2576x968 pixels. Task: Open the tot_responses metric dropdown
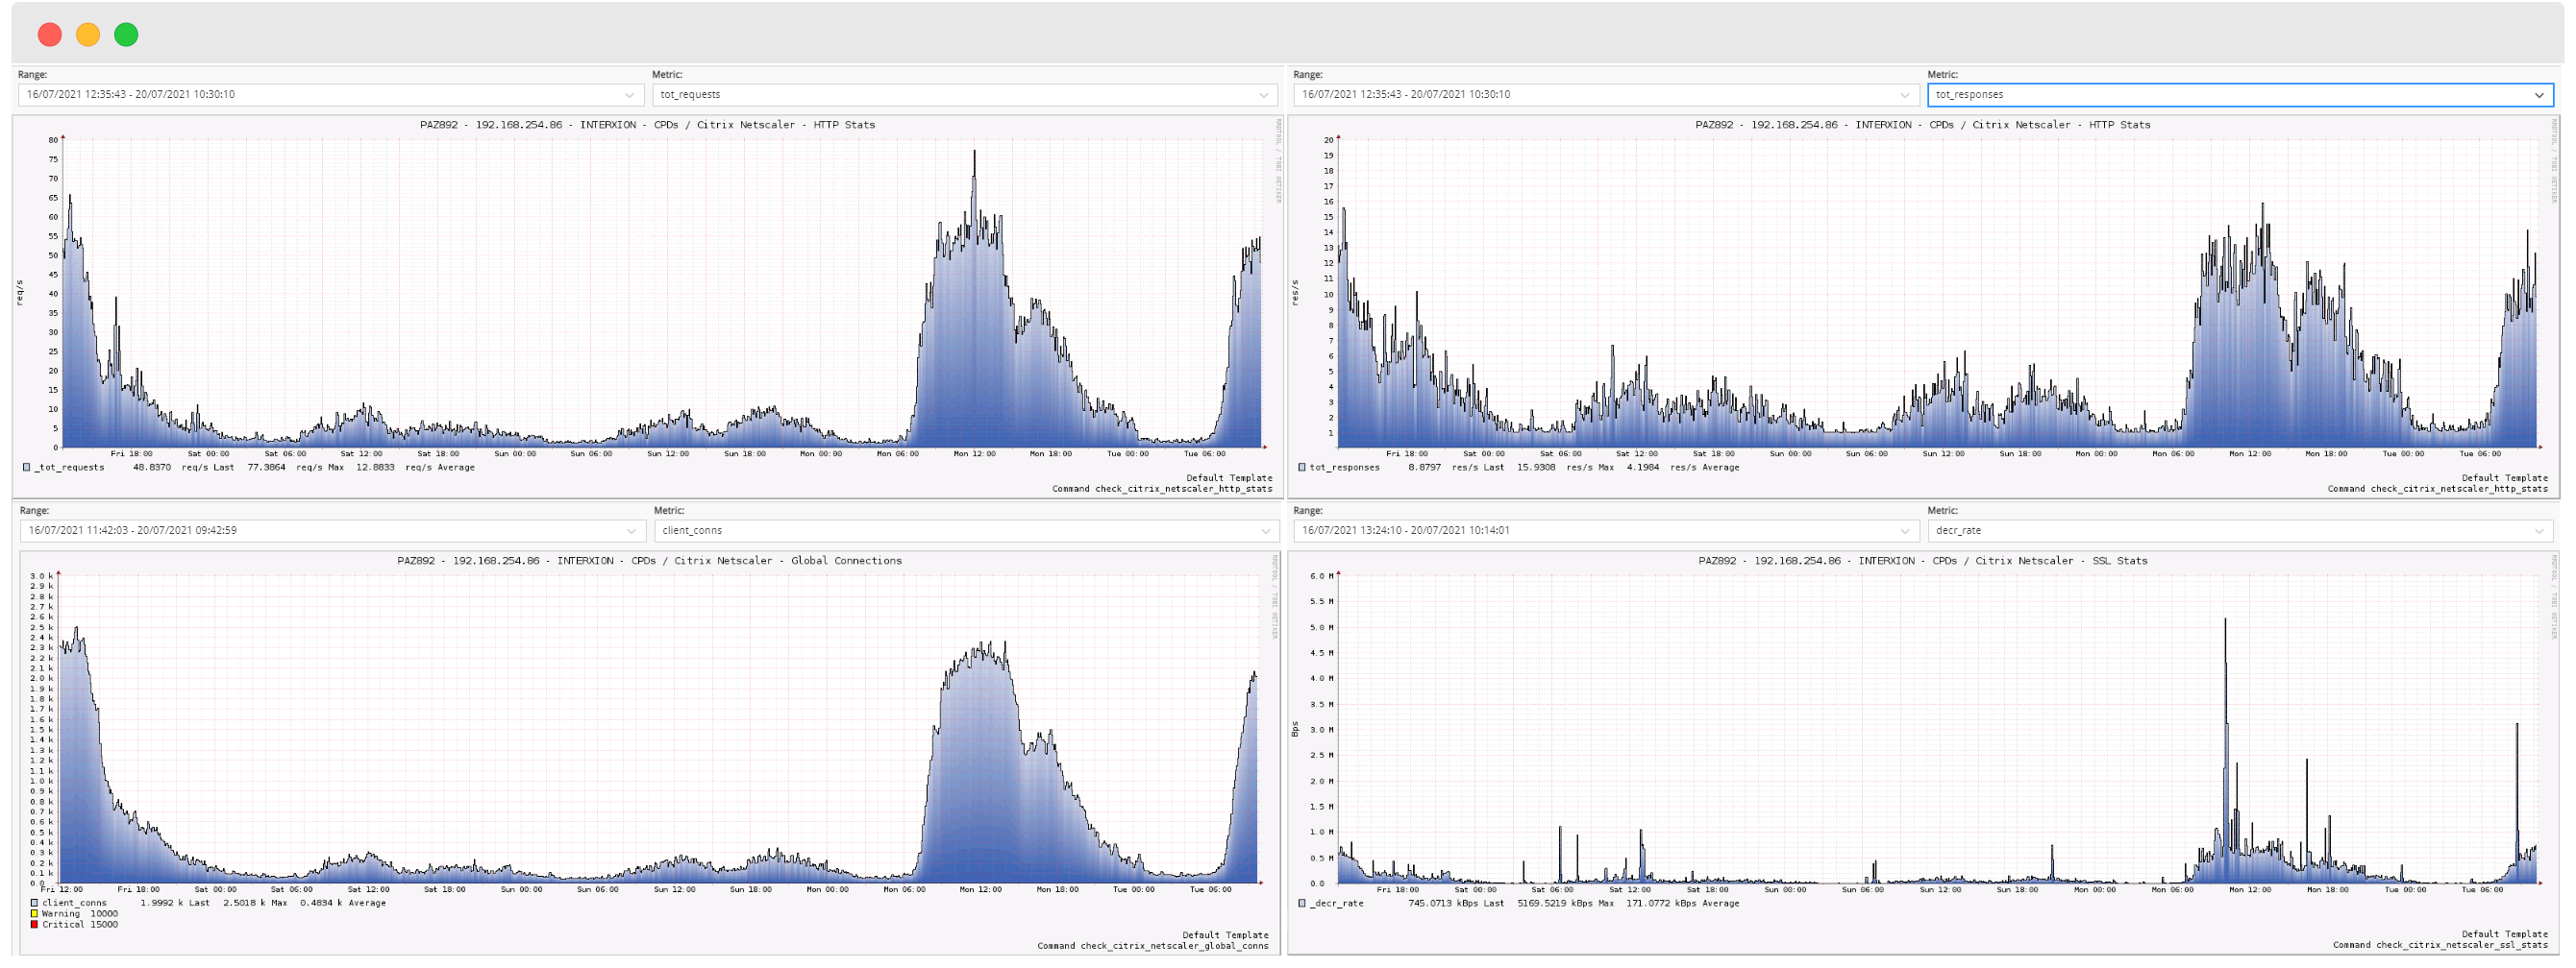[x=2239, y=95]
